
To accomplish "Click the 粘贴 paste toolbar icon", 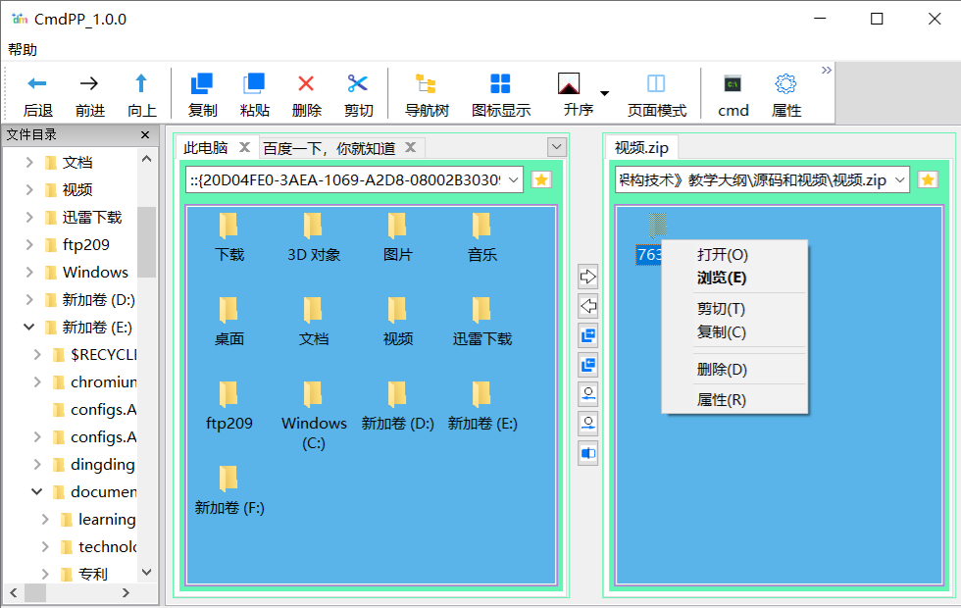I will click(254, 83).
